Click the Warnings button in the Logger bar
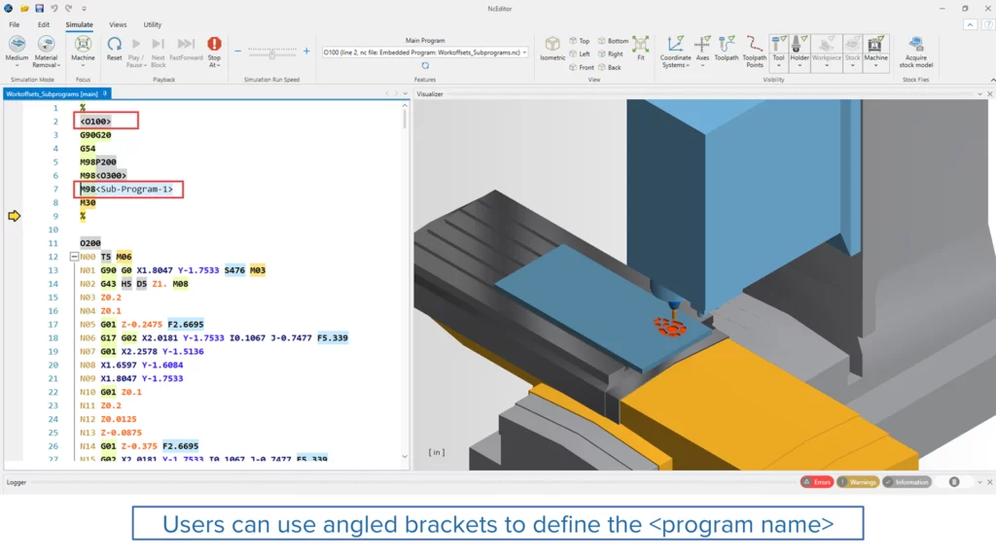 (x=860, y=481)
